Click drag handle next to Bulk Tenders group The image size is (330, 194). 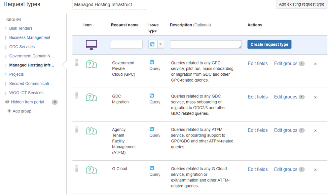click(x=6, y=29)
